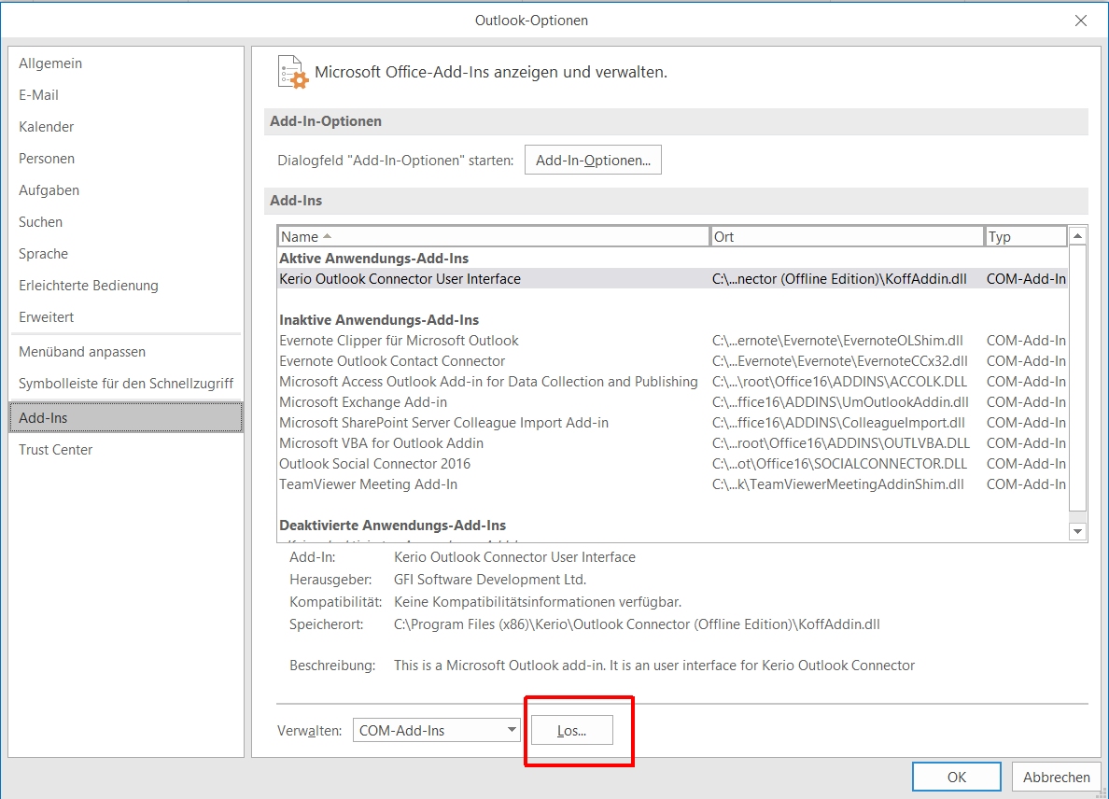
Task: Select the Microsoft Exchange Add-in row
Action: tap(673, 402)
